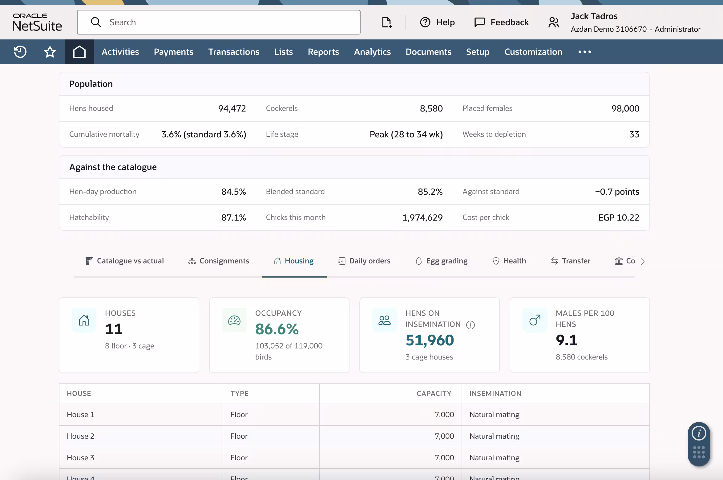Open the Customization menu
723x480 pixels.
533,52
